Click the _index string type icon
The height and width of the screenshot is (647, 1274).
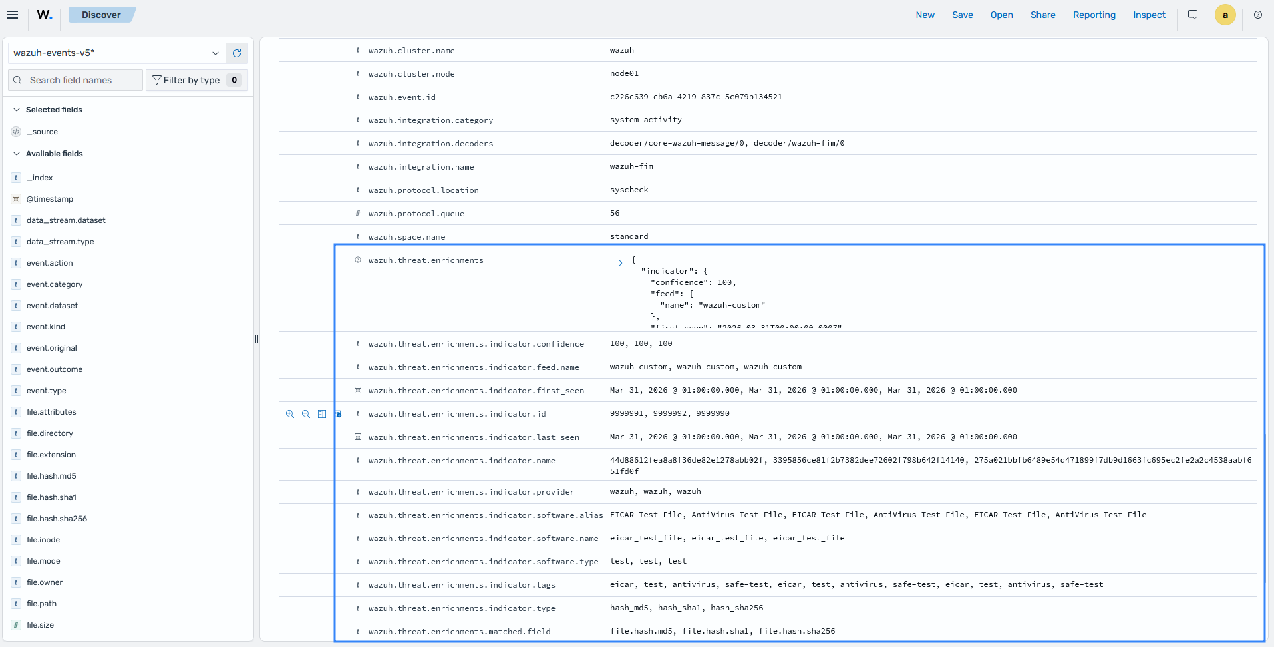(16, 178)
